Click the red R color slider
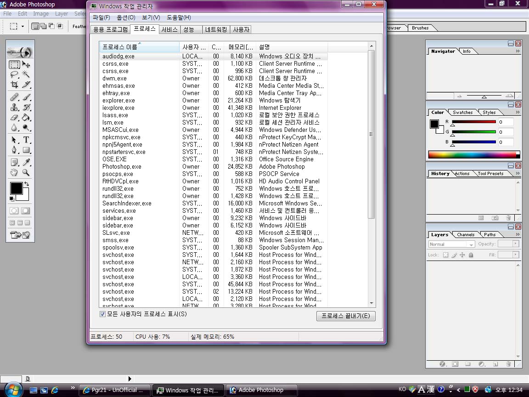529x397 pixels. 474,122
